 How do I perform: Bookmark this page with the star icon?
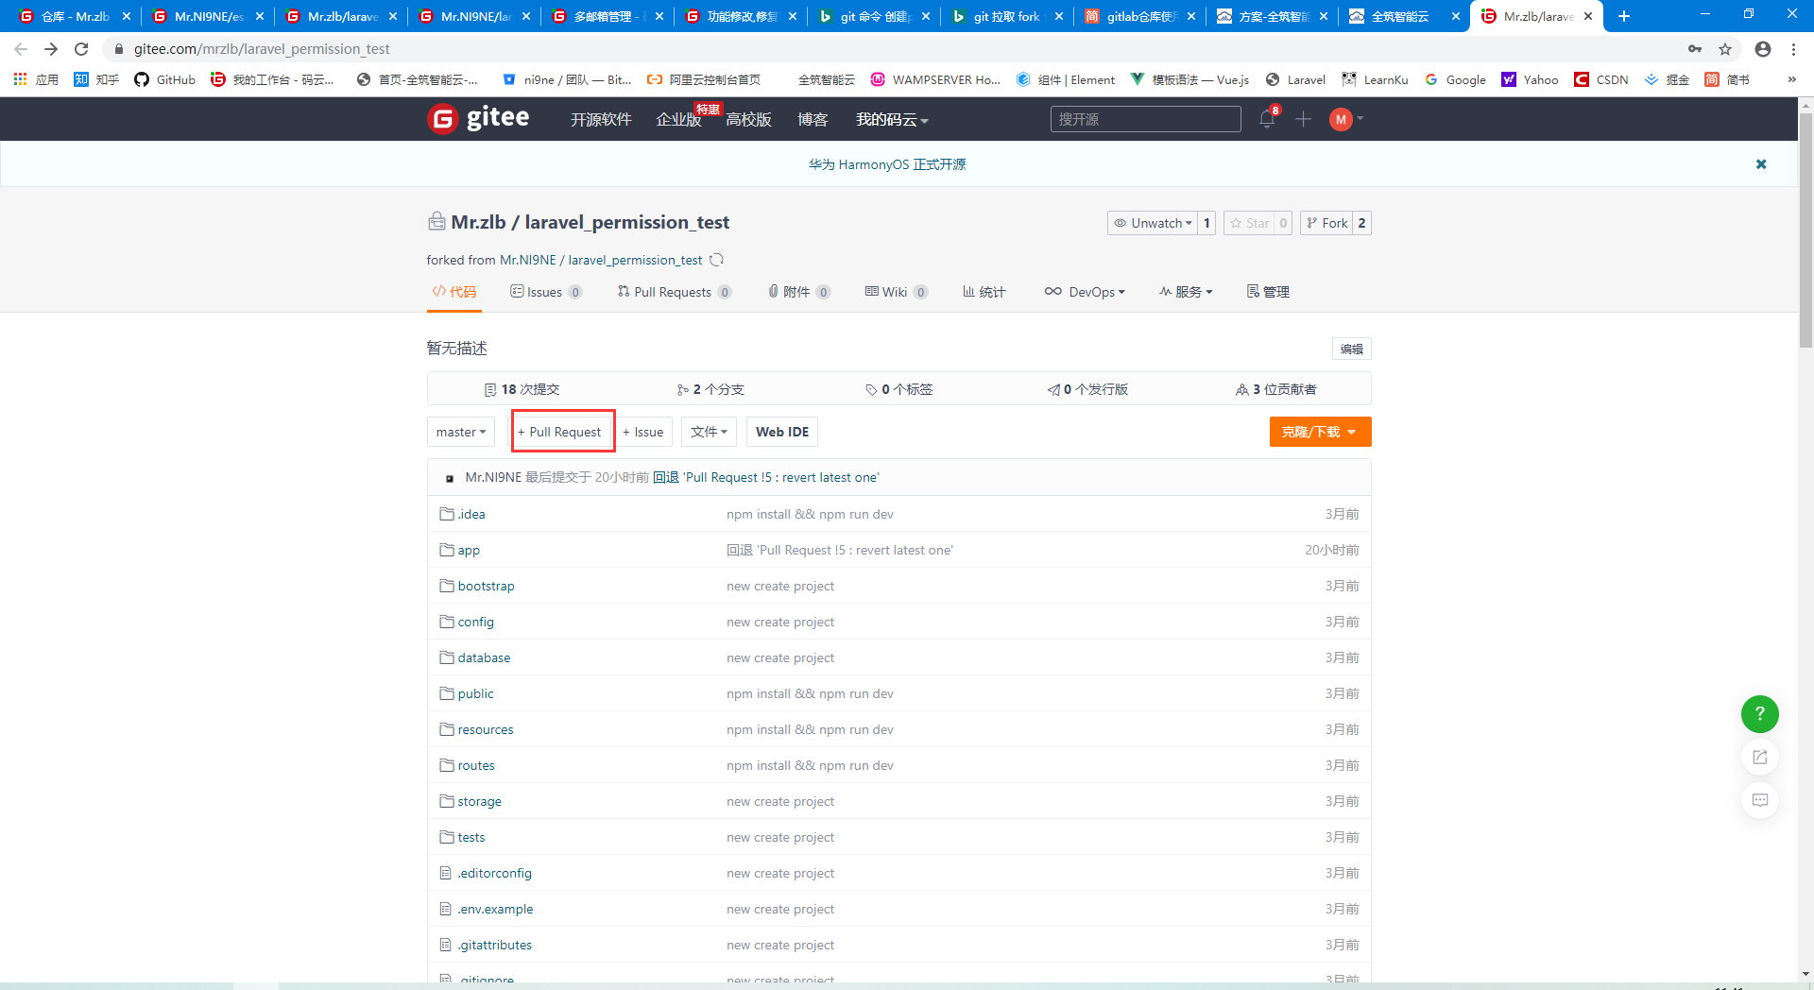pyautogui.click(x=1725, y=49)
